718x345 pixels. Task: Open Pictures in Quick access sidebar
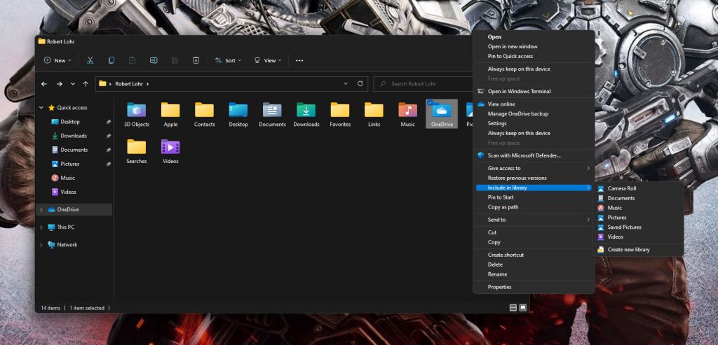tap(69, 164)
